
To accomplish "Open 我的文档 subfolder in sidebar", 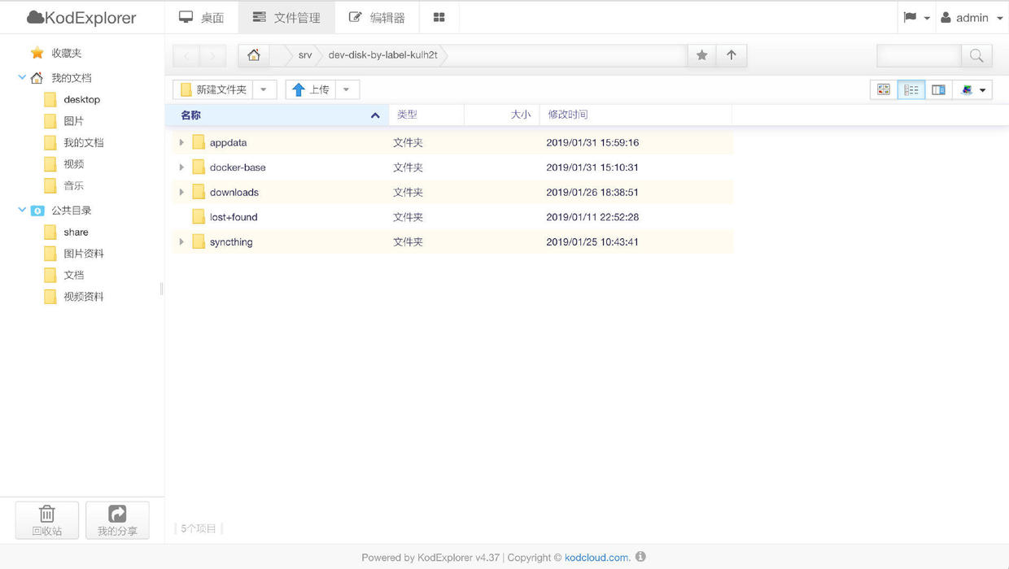I will [84, 142].
